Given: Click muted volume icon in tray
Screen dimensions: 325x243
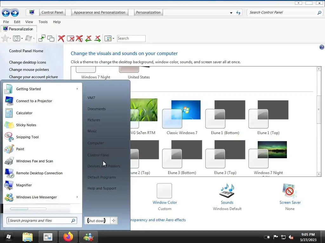Looking at the screenshot, I should (x=291, y=237).
